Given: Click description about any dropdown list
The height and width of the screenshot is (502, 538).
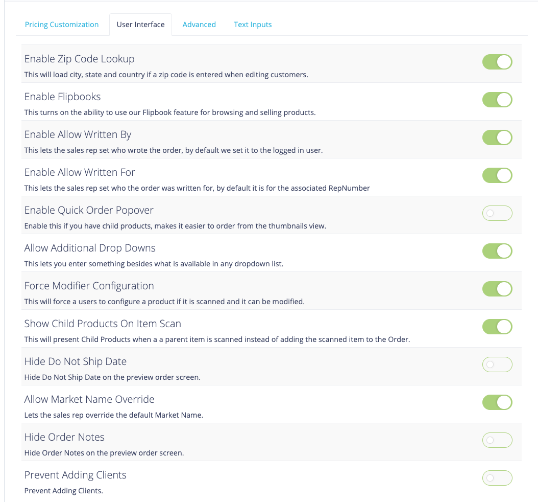Looking at the screenshot, I should 154,264.
